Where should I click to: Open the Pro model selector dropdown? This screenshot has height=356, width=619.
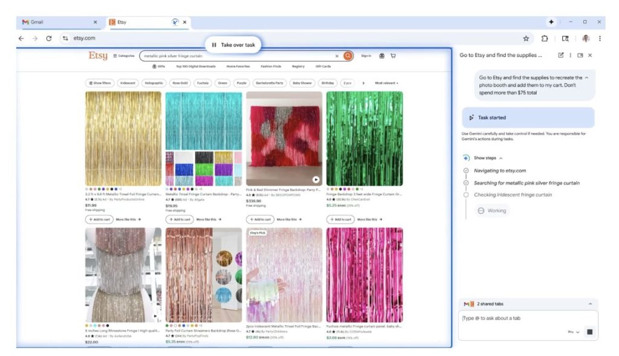click(x=574, y=332)
